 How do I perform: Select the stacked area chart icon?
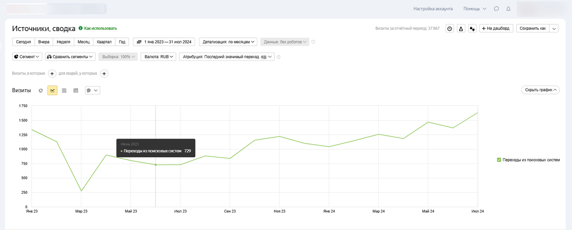[64, 91]
